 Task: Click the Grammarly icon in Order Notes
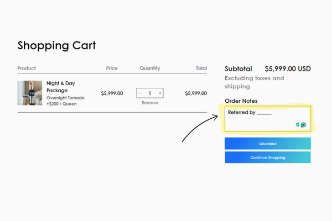(303, 125)
